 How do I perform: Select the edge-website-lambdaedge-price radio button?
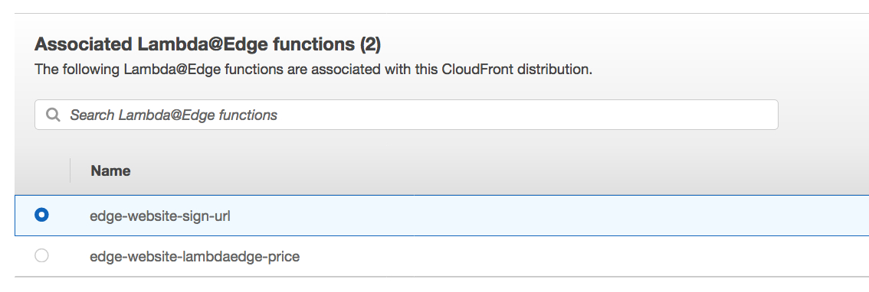pyautogui.click(x=41, y=255)
